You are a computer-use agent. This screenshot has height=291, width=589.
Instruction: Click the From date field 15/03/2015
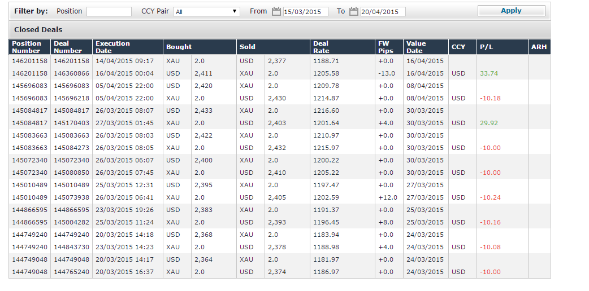pyautogui.click(x=305, y=12)
